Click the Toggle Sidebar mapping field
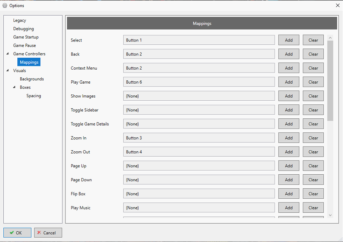Viewport: 343px width, 242px height. pos(199,110)
